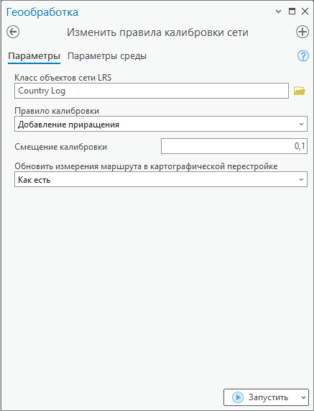Click the Как есть combo box text

pos(34,180)
